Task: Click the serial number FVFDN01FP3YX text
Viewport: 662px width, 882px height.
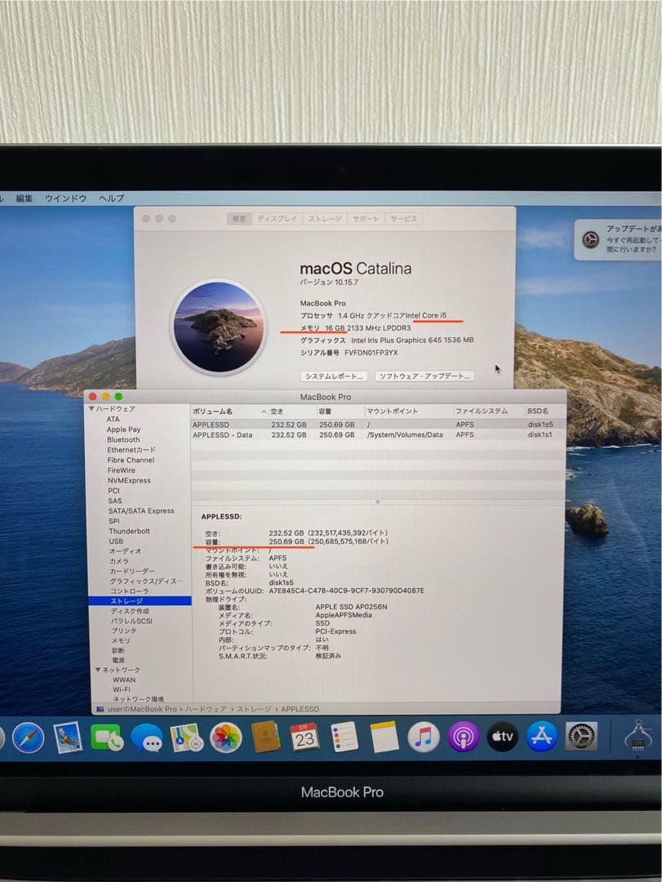Action: [371, 353]
